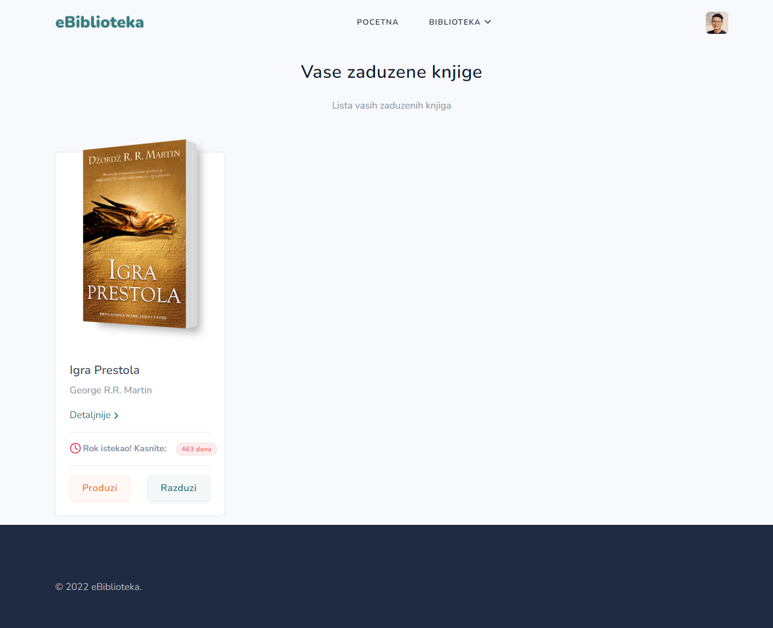This screenshot has width=773, height=628.
Task: Open the user profile avatar
Action: point(717,23)
